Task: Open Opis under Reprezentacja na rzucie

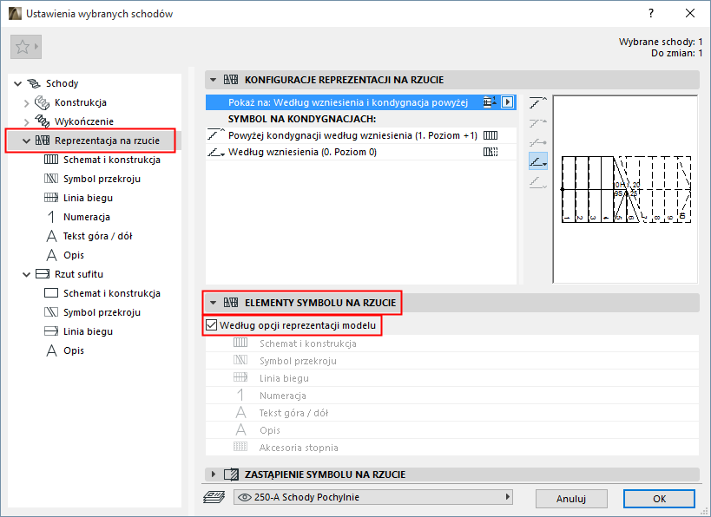Action: coord(74,255)
